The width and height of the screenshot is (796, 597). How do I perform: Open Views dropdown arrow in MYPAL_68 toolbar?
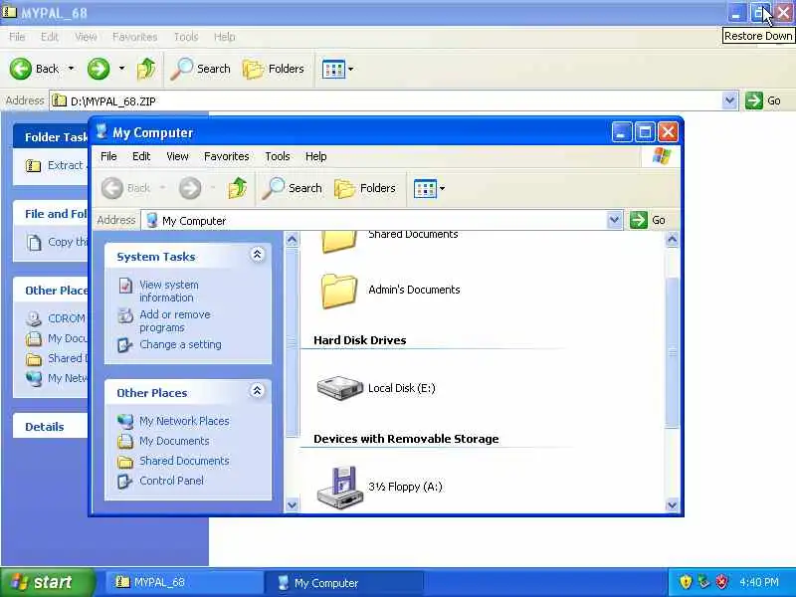tap(351, 69)
